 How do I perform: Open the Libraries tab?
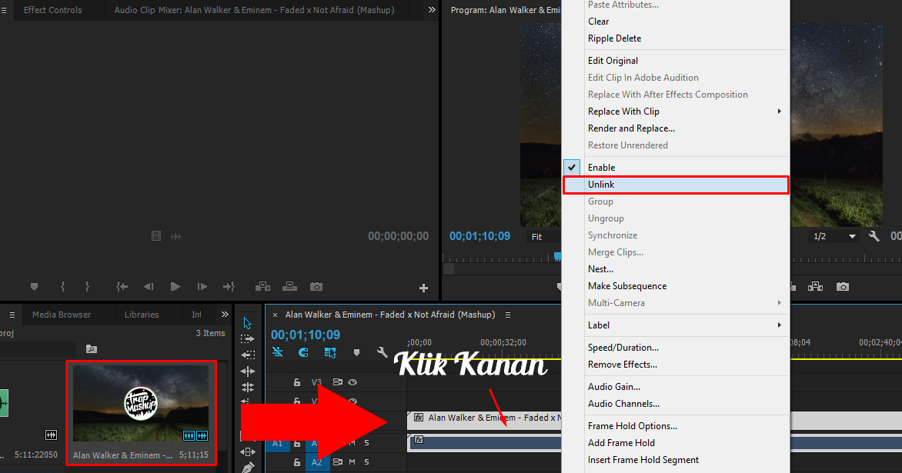pos(142,315)
